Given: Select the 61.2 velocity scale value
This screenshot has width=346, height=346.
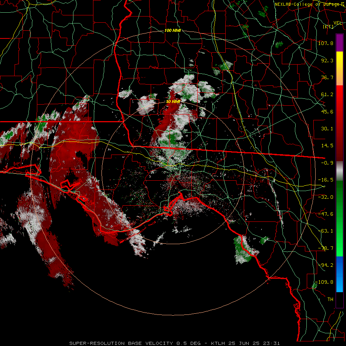Looking at the screenshot, I should [327, 95].
